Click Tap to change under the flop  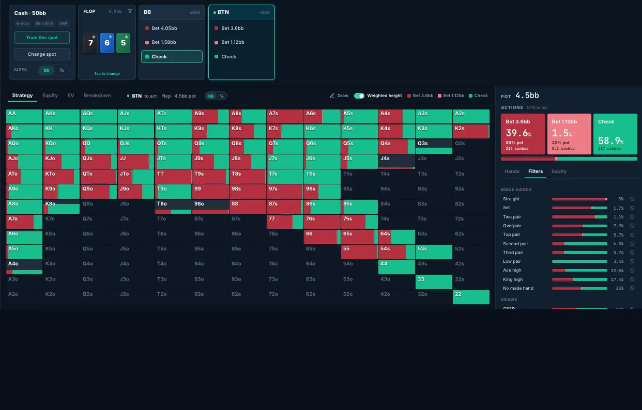click(107, 73)
